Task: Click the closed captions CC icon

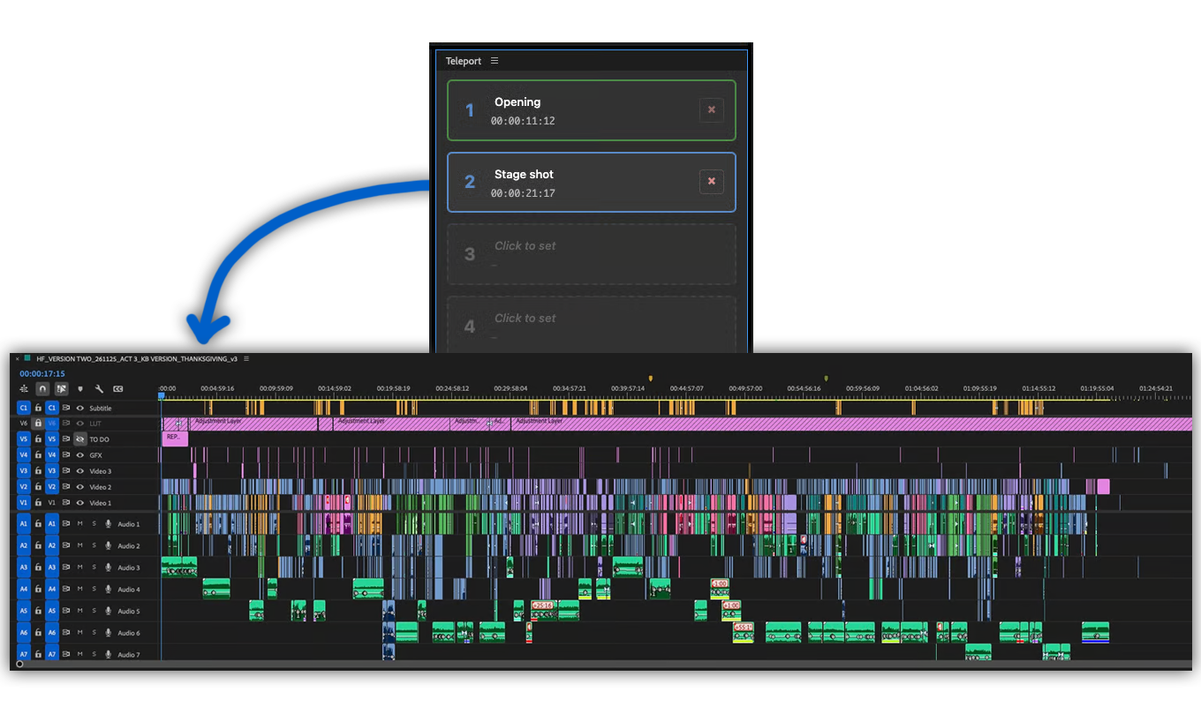Action: [x=117, y=388]
